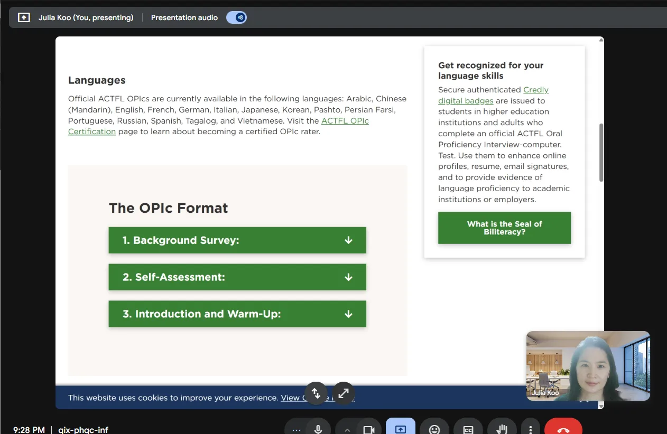Click What is the Seal of Biliteracy button

coord(505,228)
